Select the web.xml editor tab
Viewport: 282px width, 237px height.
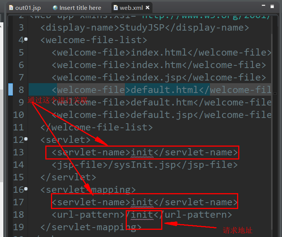point(131,8)
